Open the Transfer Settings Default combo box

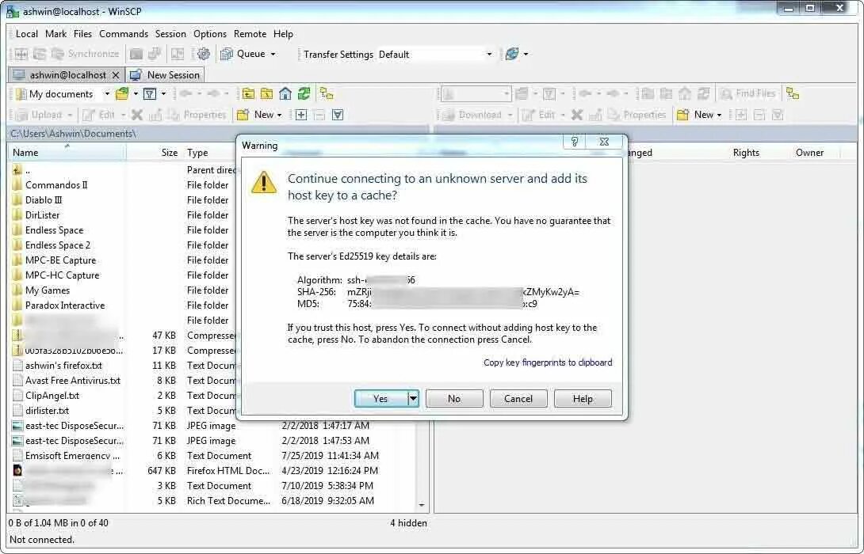click(x=435, y=55)
